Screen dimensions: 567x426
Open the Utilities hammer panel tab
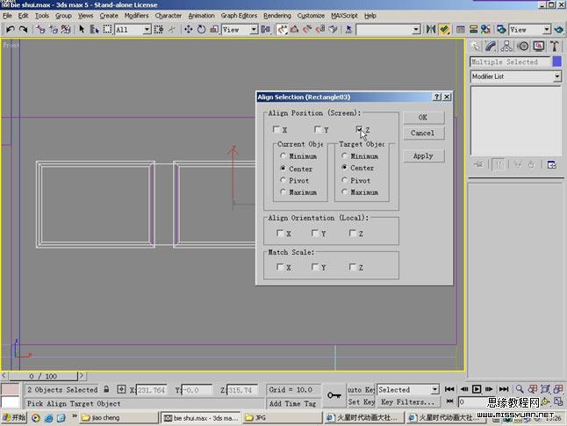pyautogui.click(x=555, y=46)
